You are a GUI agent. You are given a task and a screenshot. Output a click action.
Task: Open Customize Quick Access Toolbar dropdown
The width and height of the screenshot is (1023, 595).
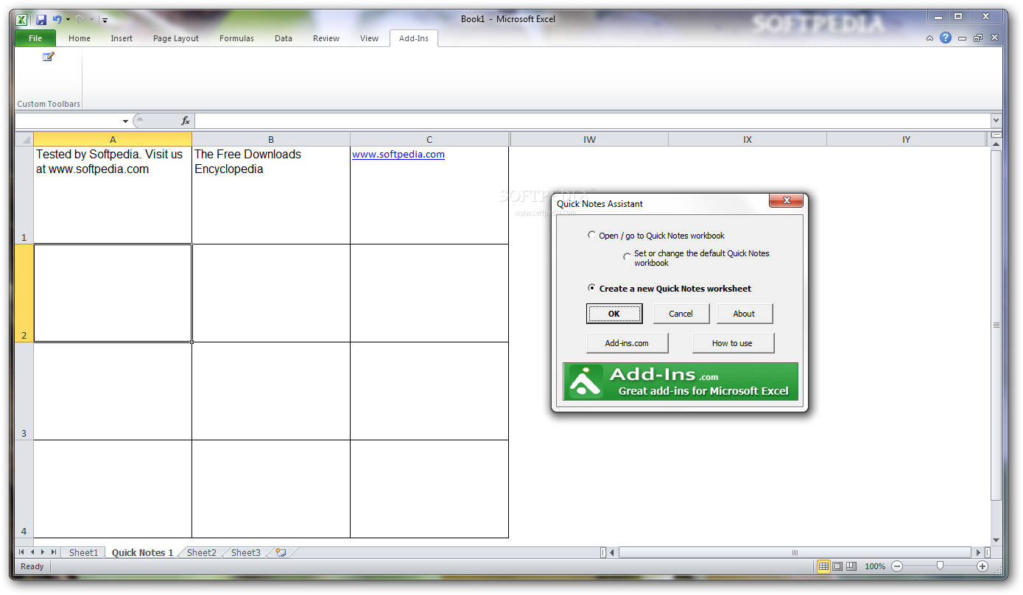105,20
